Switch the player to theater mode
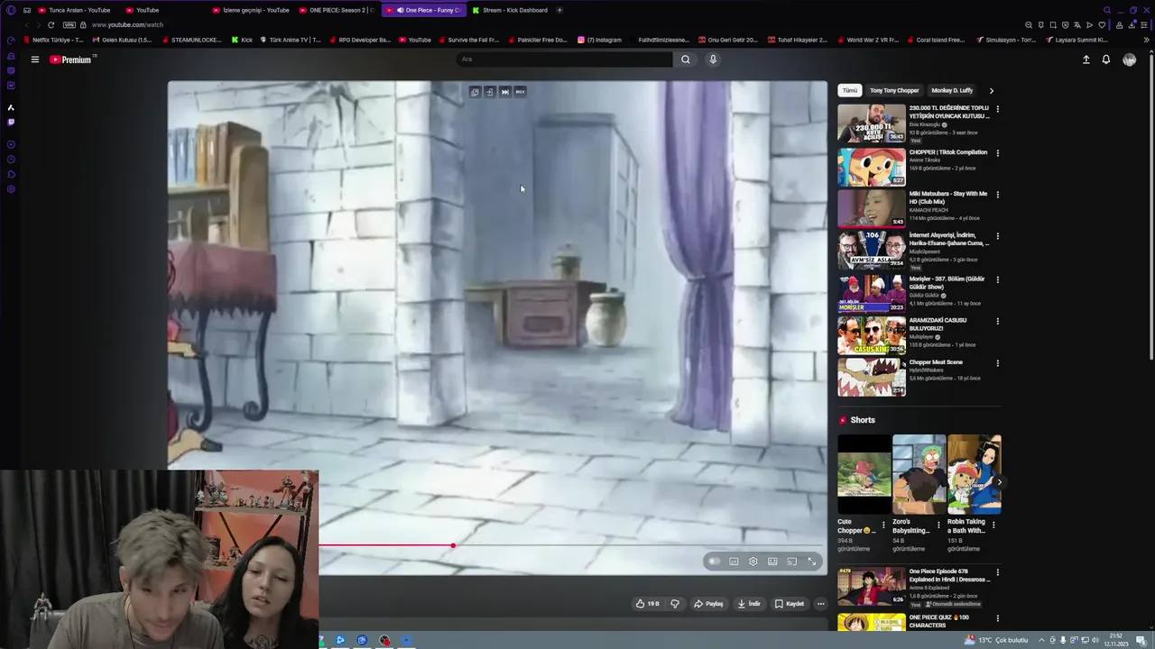Image resolution: width=1155 pixels, height=649 pixels. point(772,562)
